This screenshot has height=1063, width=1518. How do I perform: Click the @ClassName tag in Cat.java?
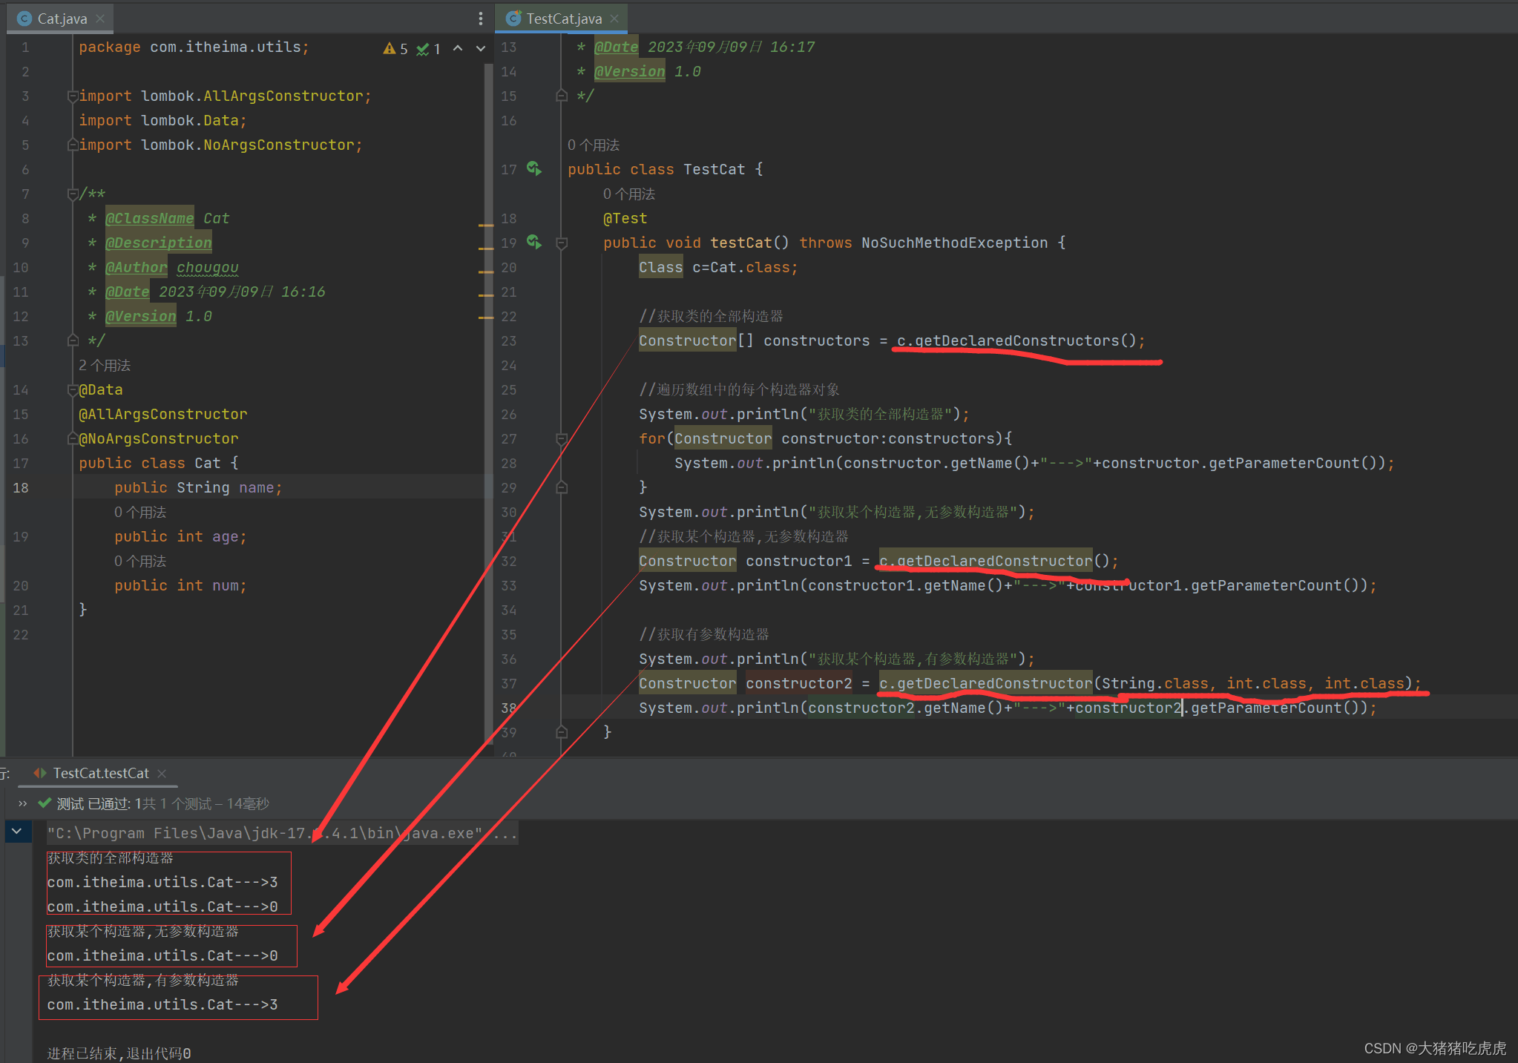(x=149, y=218)
